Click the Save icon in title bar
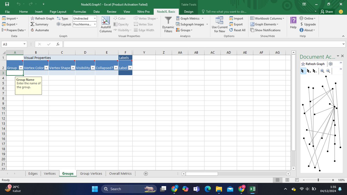 tap(7, 4)
